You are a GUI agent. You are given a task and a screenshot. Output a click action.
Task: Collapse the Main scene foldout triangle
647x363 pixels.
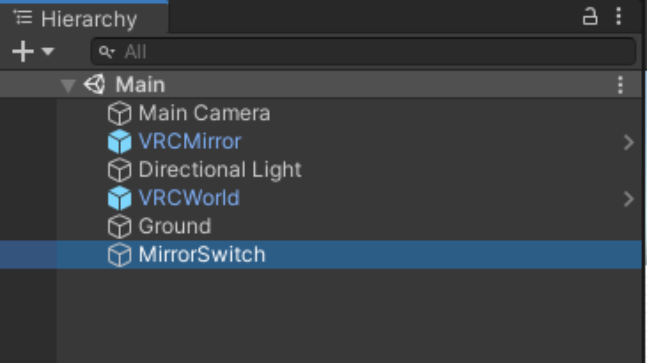coord(68,85)
